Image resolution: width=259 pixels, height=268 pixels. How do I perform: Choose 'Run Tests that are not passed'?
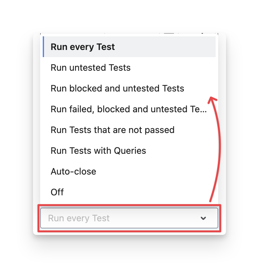click(x=112, y=130)
